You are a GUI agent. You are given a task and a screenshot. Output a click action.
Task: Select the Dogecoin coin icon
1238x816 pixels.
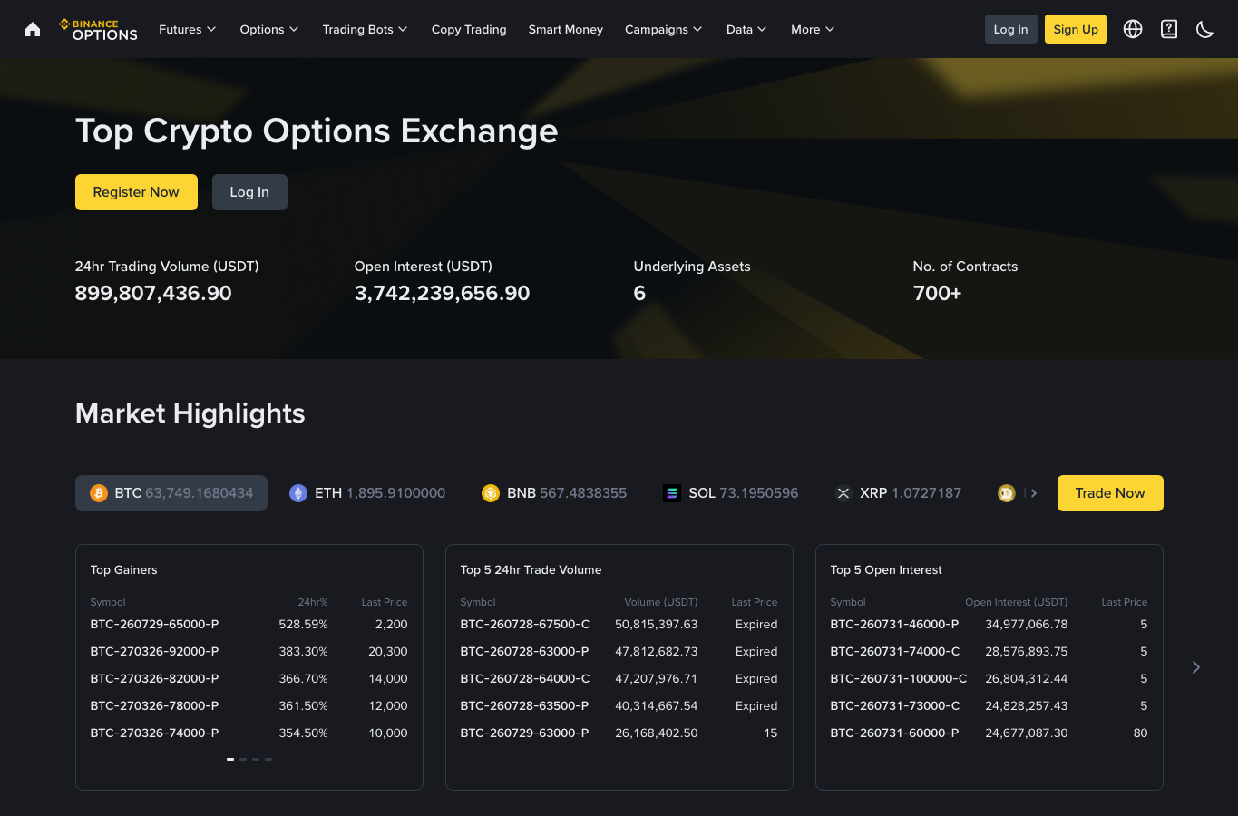click(x=1007, y=493)
